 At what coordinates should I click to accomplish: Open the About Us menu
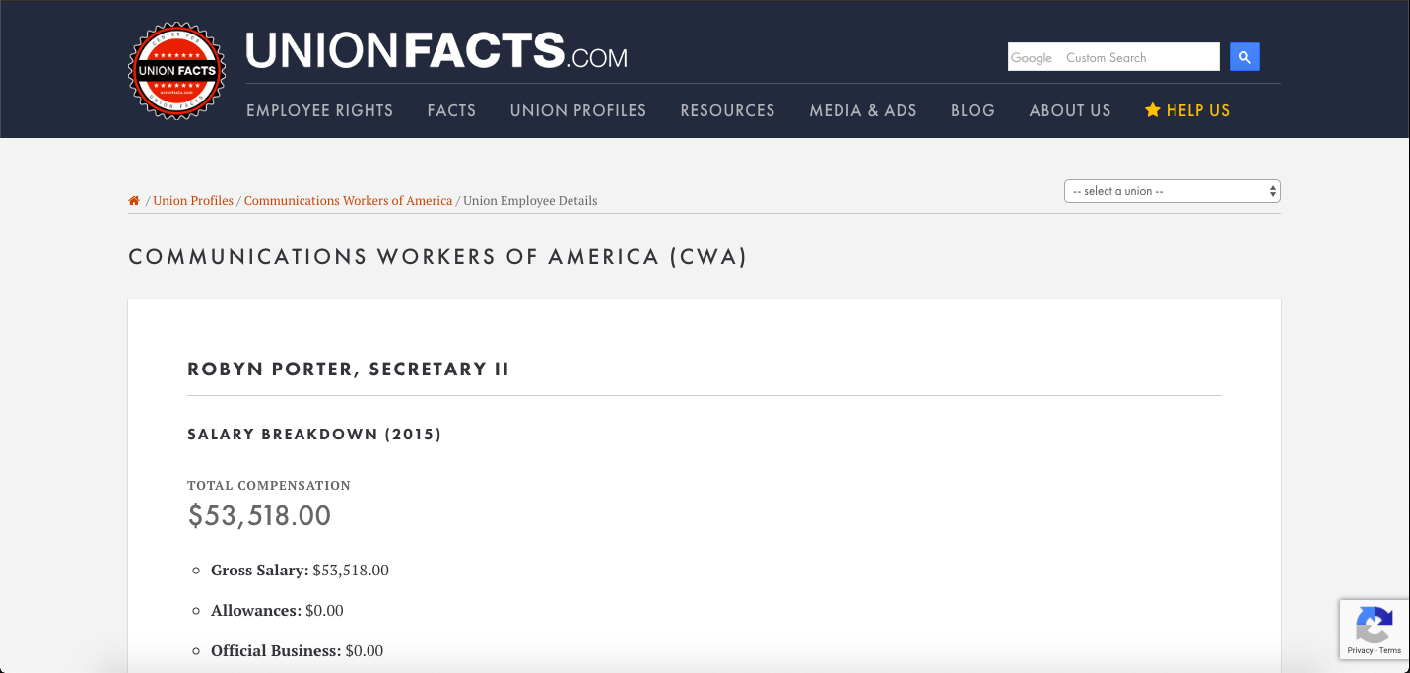[1070, 110]
